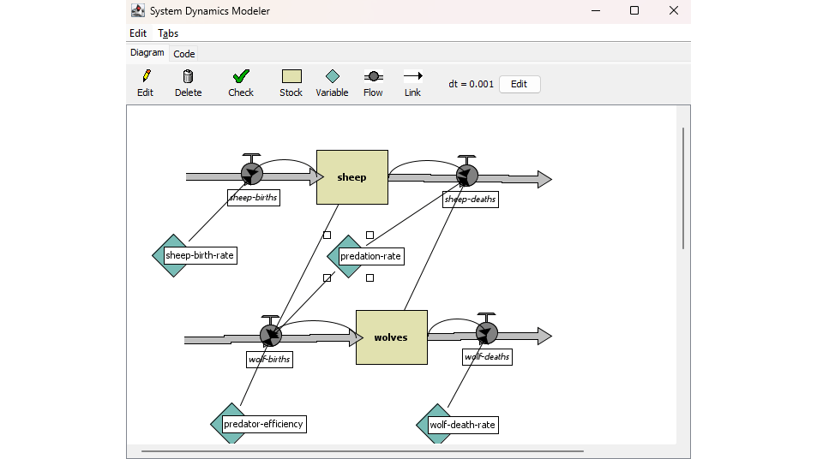Select the Edit pencil tool

[x=146, y=83]
